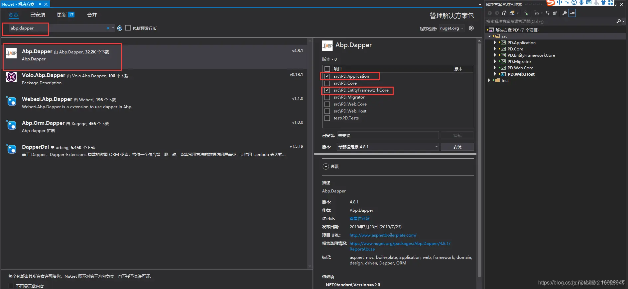Enable the don't show this again checkbox
The height and width of the screenshot is (289, 628).
pos(11,286)
